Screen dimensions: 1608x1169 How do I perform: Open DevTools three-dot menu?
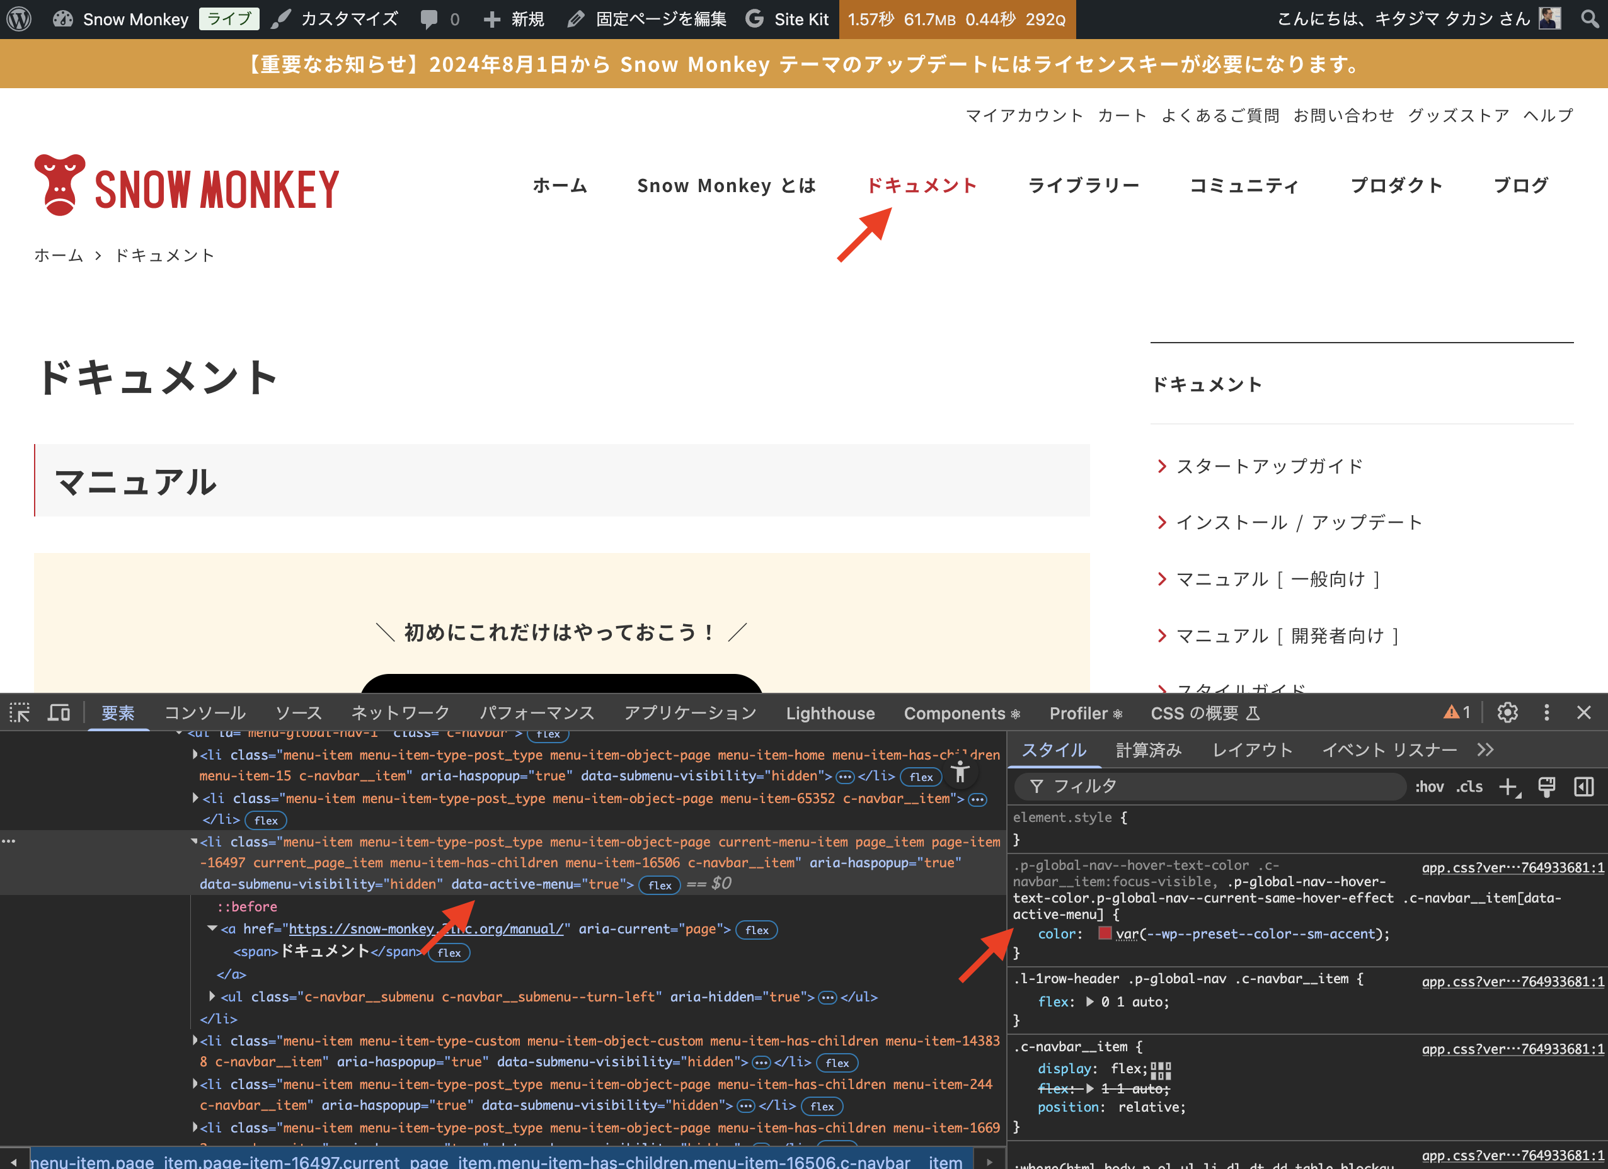point(1547,712)
